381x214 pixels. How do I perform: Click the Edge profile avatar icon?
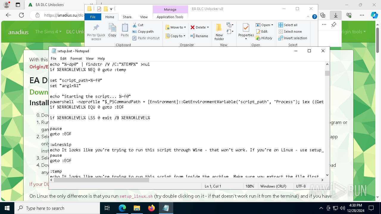tap(7, 5)
